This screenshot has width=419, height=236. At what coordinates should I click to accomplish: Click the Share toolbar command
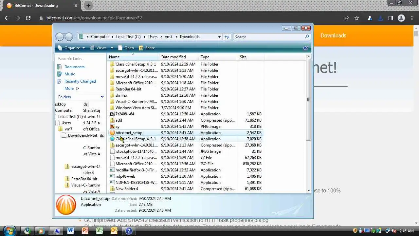147,48
